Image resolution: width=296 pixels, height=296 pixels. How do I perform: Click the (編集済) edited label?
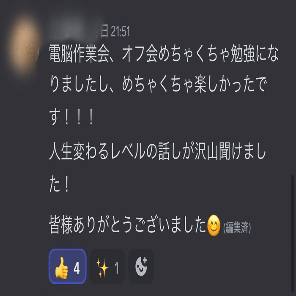point(237,227)
